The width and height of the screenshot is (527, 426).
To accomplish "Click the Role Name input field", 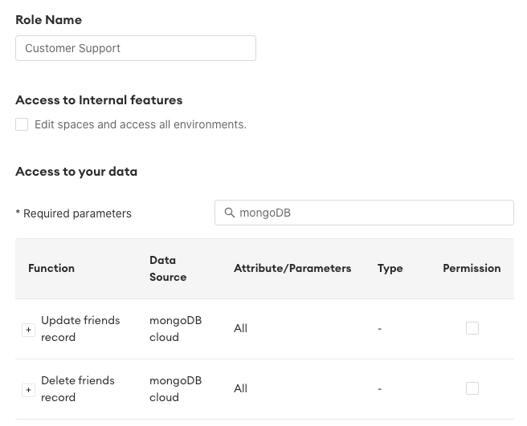I will click(136, 48).
